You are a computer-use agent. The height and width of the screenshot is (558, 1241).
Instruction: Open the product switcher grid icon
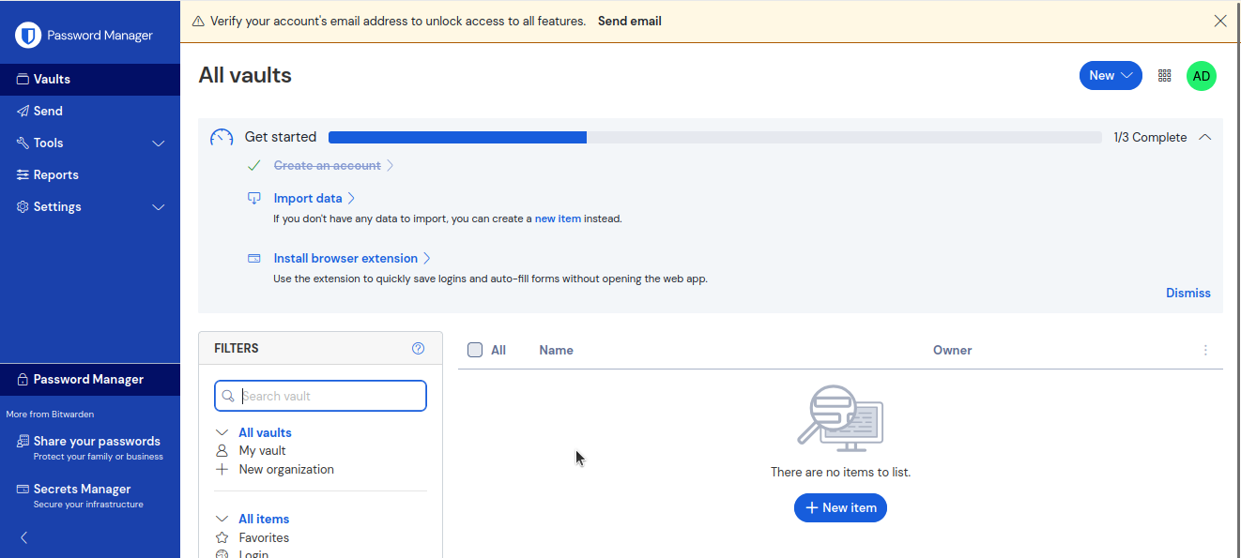pos(1164,76)
